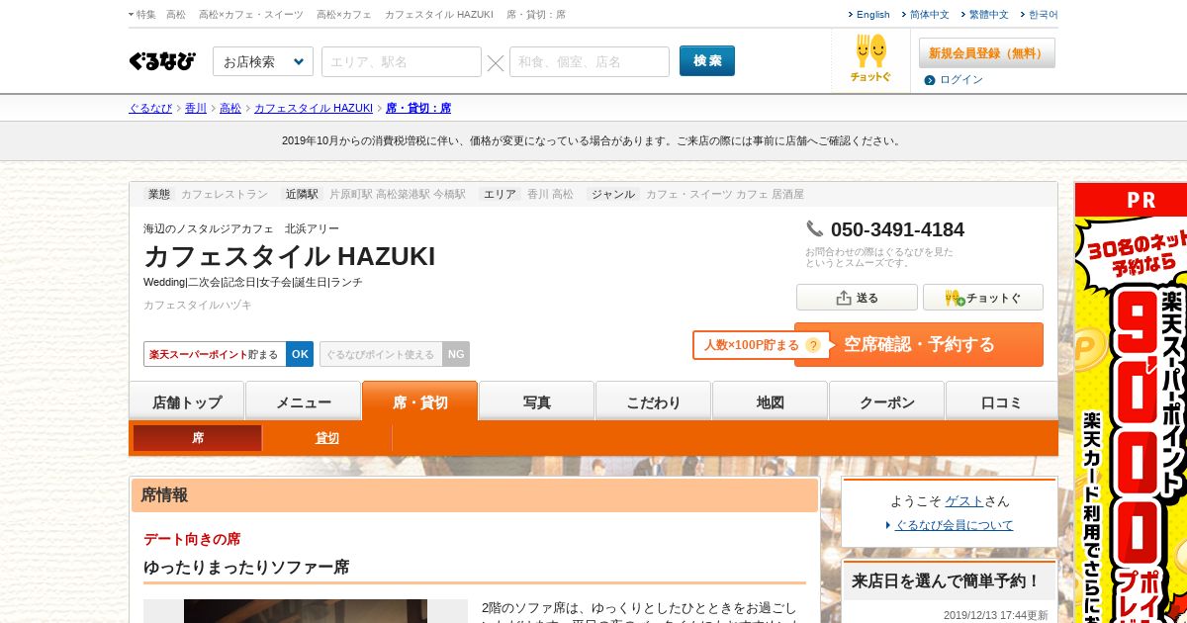This screenshot has width=1187, height=623.
Task: Switch language to English
Action: pos(872,15)
